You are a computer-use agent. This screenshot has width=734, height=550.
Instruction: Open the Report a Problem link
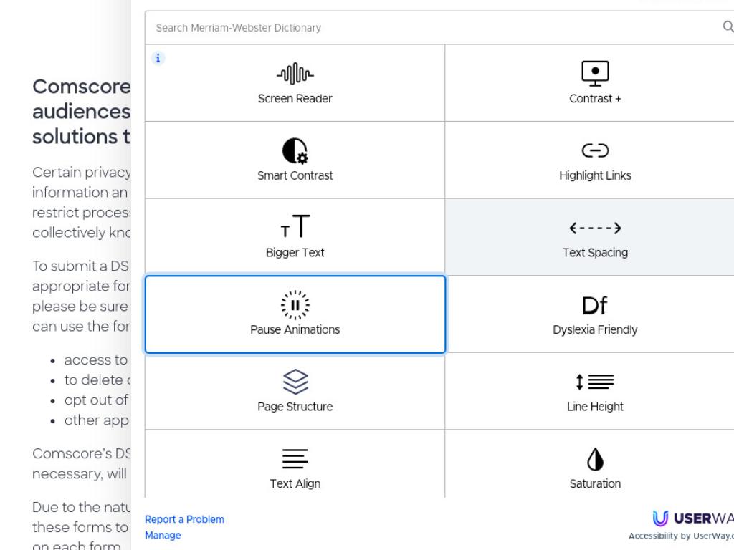point(184,519)
